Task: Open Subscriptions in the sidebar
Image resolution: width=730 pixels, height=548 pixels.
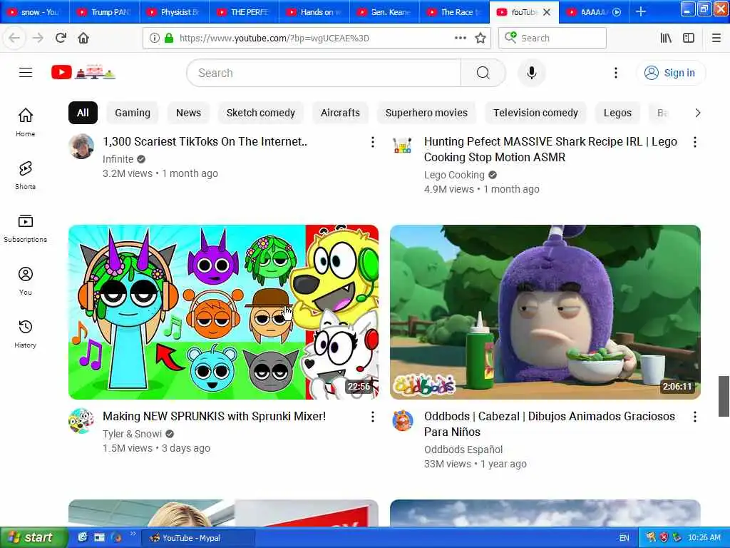Action: tap(25, 228)
